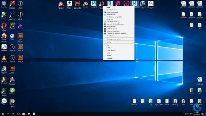Select the Zalo desktop shortcut
The height and width of the screenshot is (116, 206).
(x=4, y=102)
